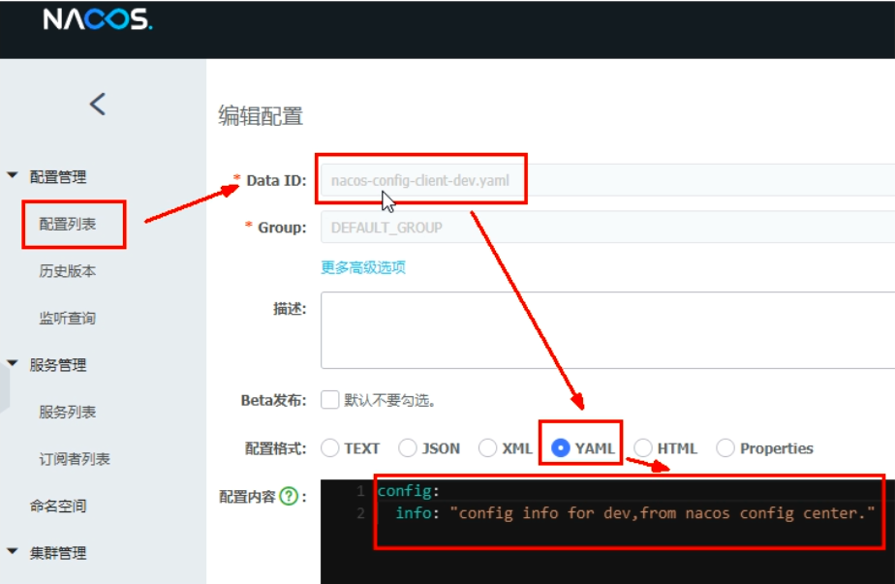Open 订阅者列表 in the sidebar
Screen dimensions: 895x584
[x=75, y=459]
